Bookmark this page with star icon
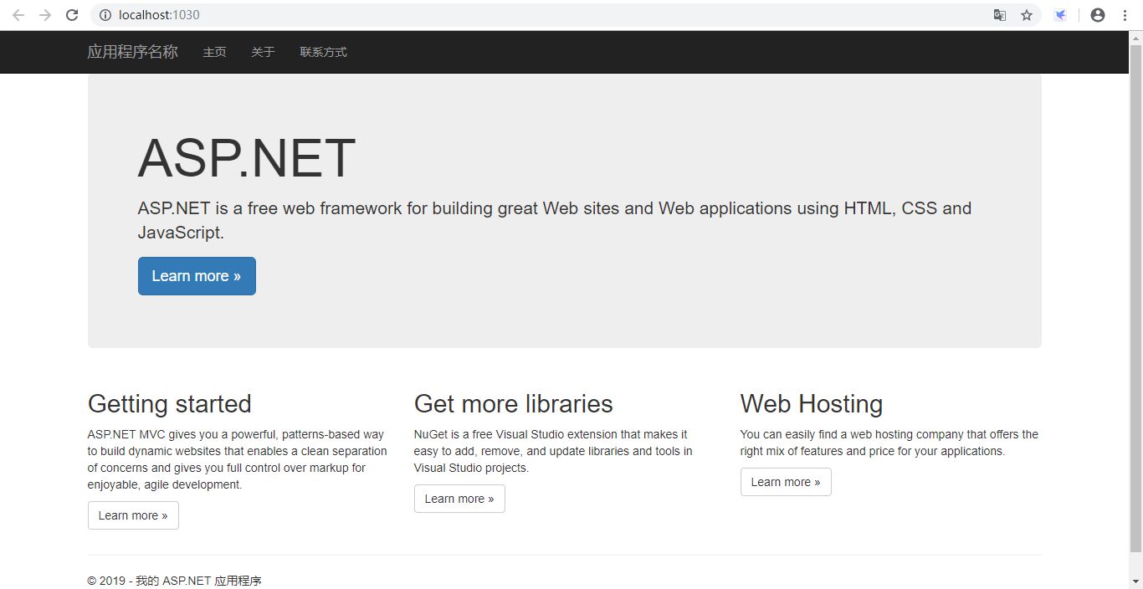Viewport: 1143px width, 589px height. coord(1027,15)
